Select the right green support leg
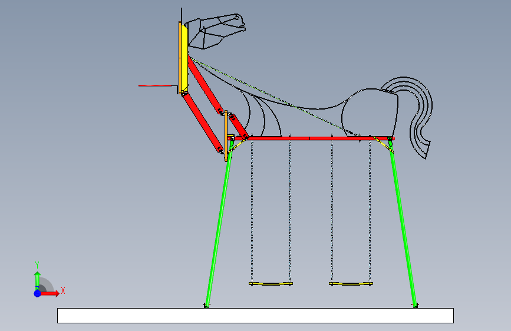Viewport: 511px width, 331px height. [x=403, y=225]
